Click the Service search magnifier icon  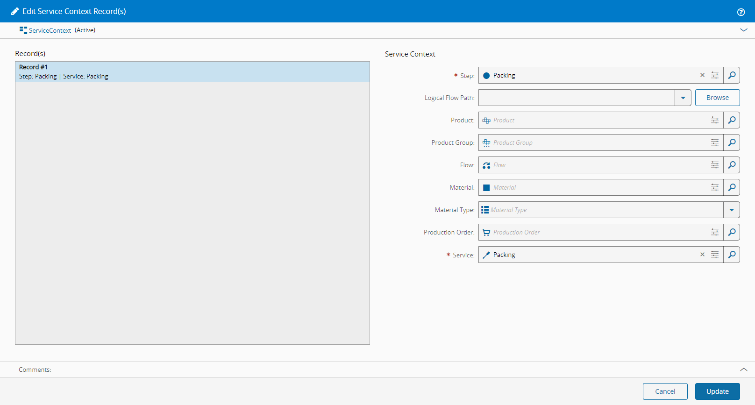(x=732, y=255)
